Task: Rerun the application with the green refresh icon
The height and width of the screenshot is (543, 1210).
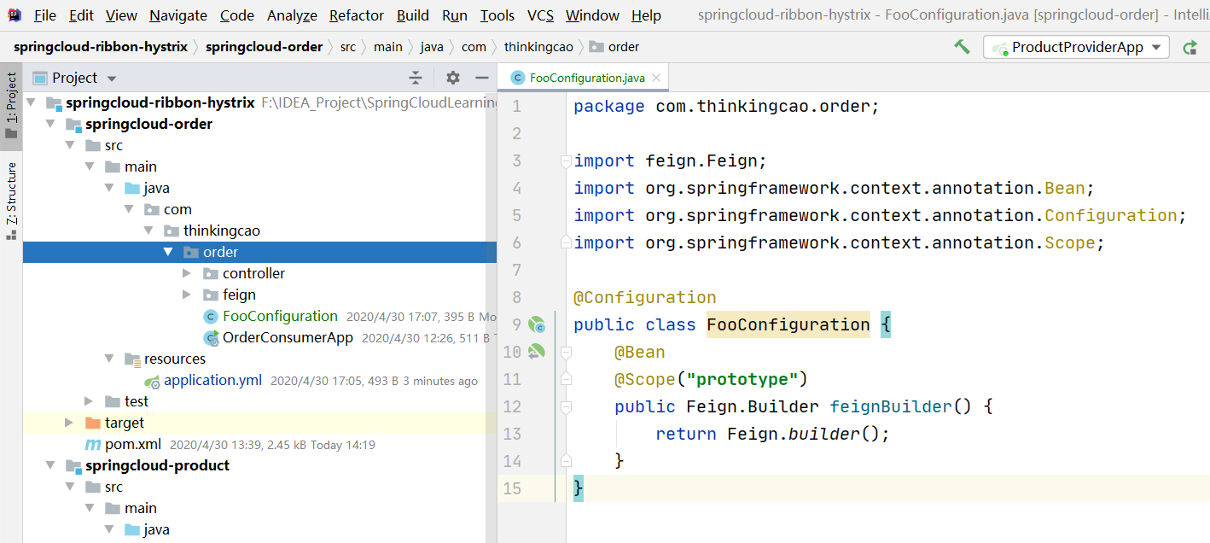Action: (1191, 47)
